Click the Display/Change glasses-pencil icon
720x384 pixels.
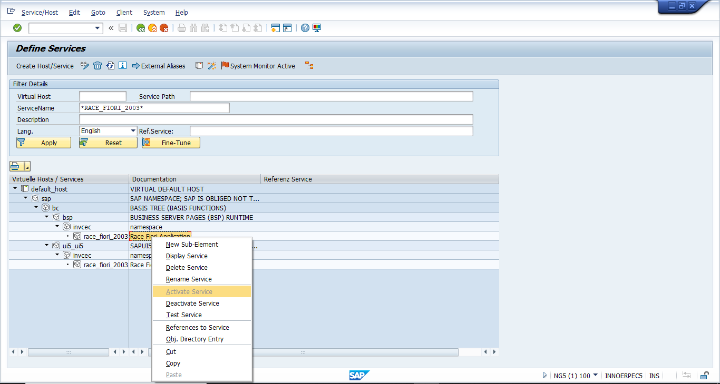point(85,66)
